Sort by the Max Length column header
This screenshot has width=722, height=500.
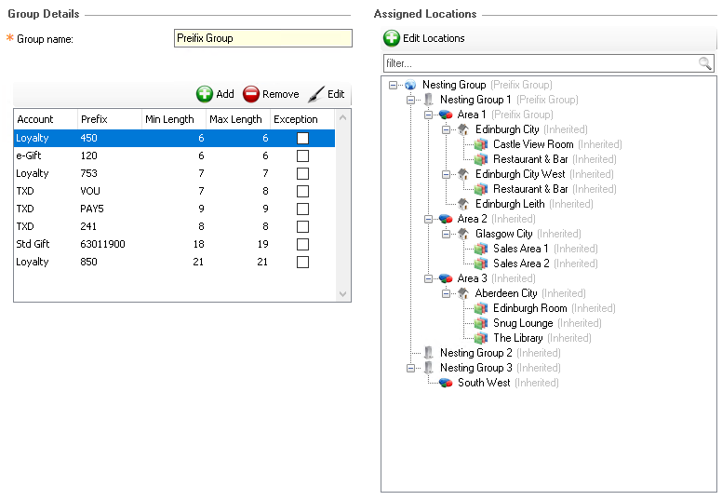click(235, 119)
